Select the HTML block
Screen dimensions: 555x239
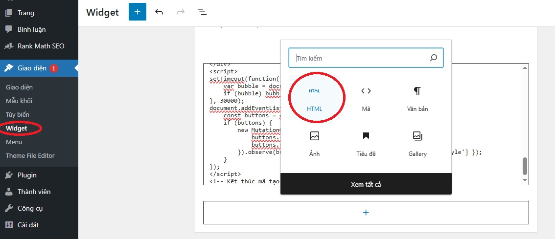(x=314, y=98)
